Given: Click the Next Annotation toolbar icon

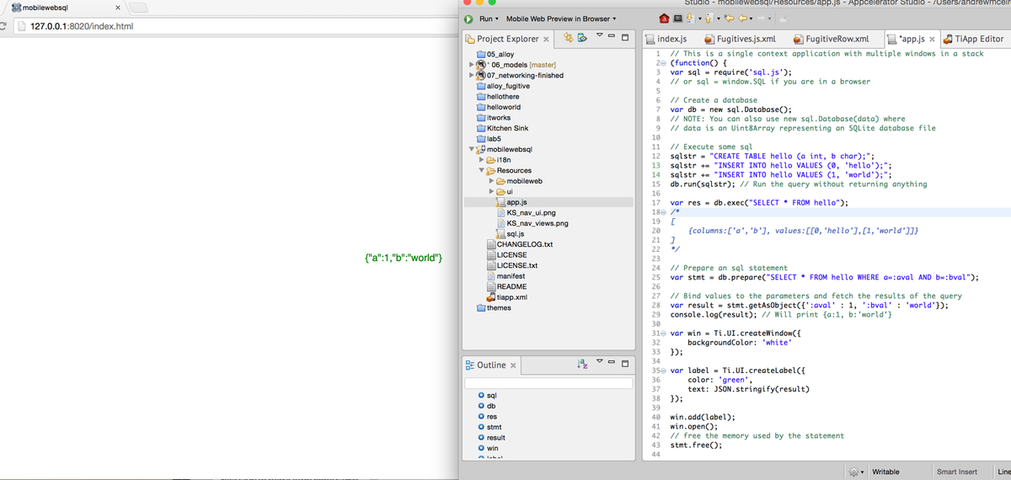Looking at the screenshot, I should point(693,19).
